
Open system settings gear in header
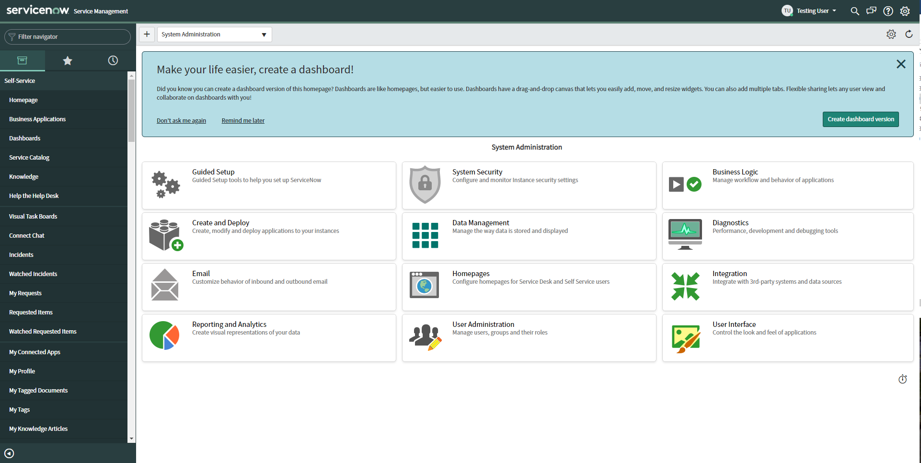coord(905,11)
